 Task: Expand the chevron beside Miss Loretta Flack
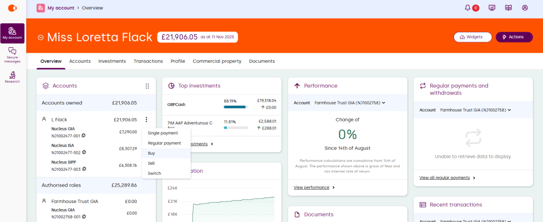(x=41, y=37)
